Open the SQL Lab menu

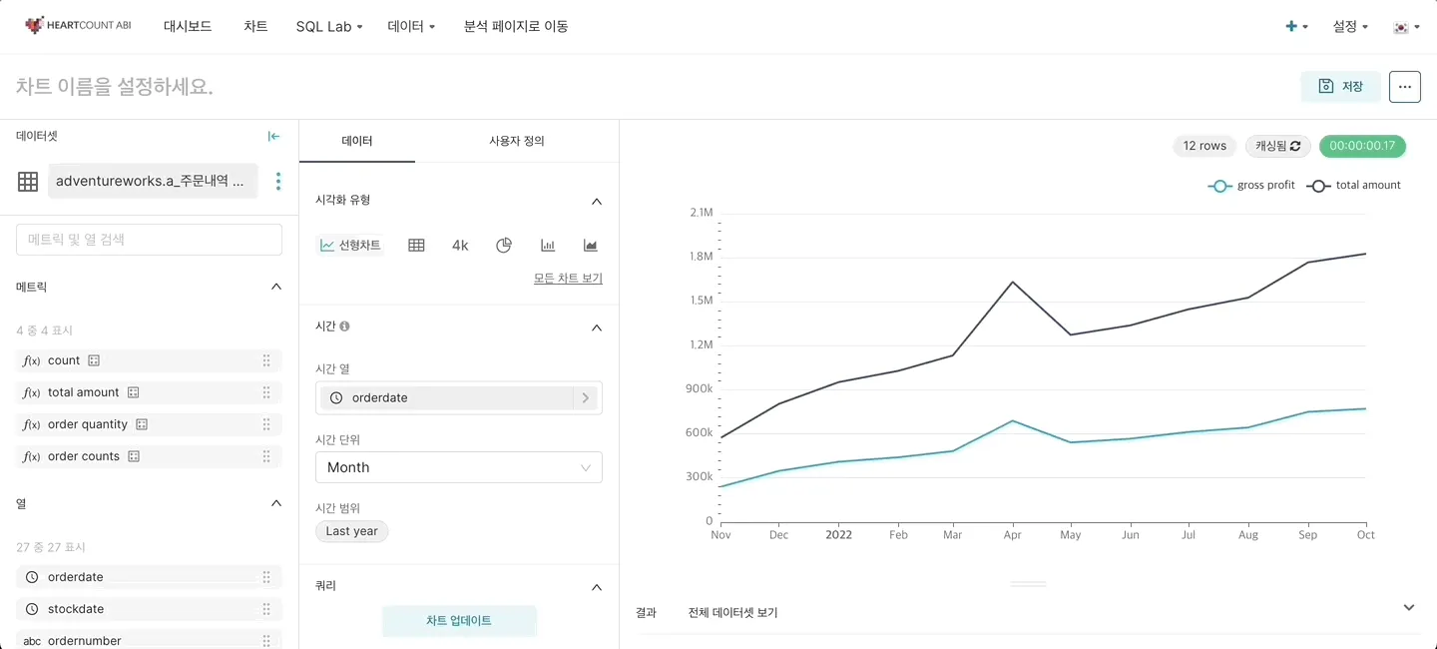coord(329,27)
